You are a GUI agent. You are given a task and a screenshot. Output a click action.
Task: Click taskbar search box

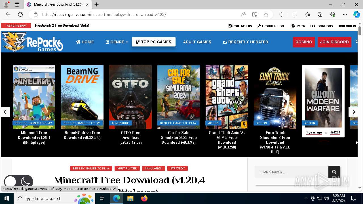[x=55, y=198]
